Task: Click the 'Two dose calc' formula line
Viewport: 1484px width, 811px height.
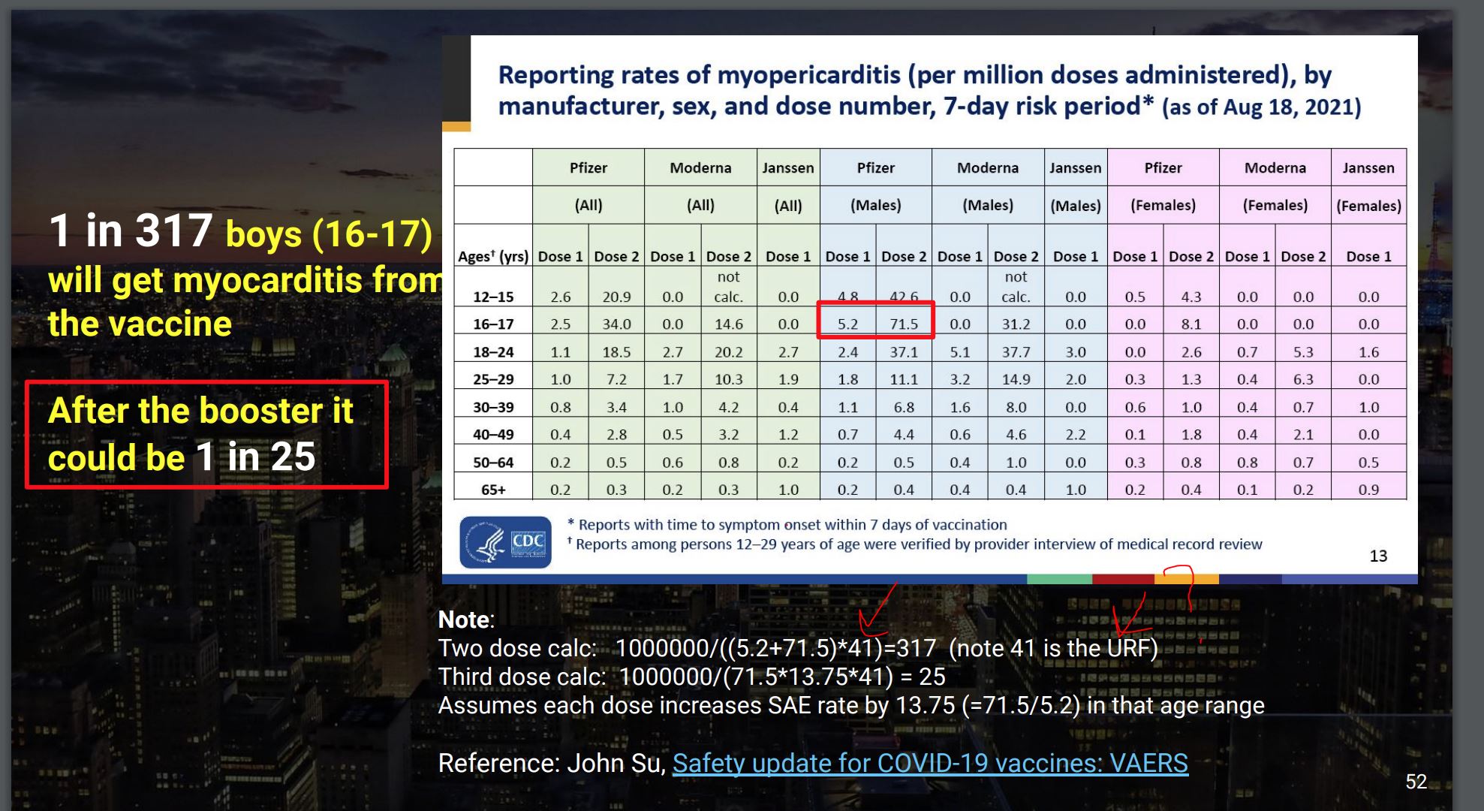Action: 798,648
